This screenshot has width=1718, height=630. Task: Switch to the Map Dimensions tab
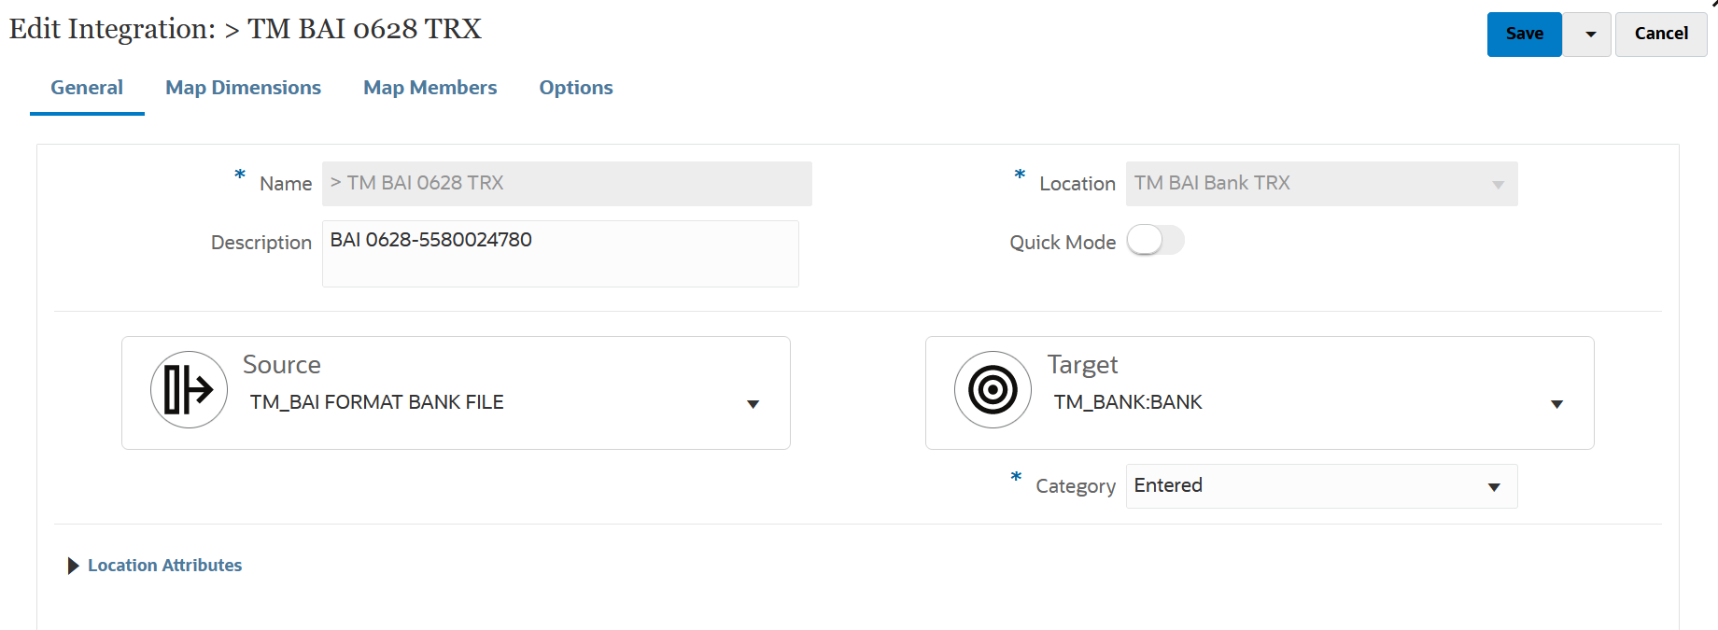(243, 88)
